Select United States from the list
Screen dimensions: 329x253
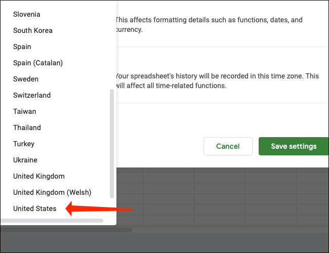coord(35,208)
